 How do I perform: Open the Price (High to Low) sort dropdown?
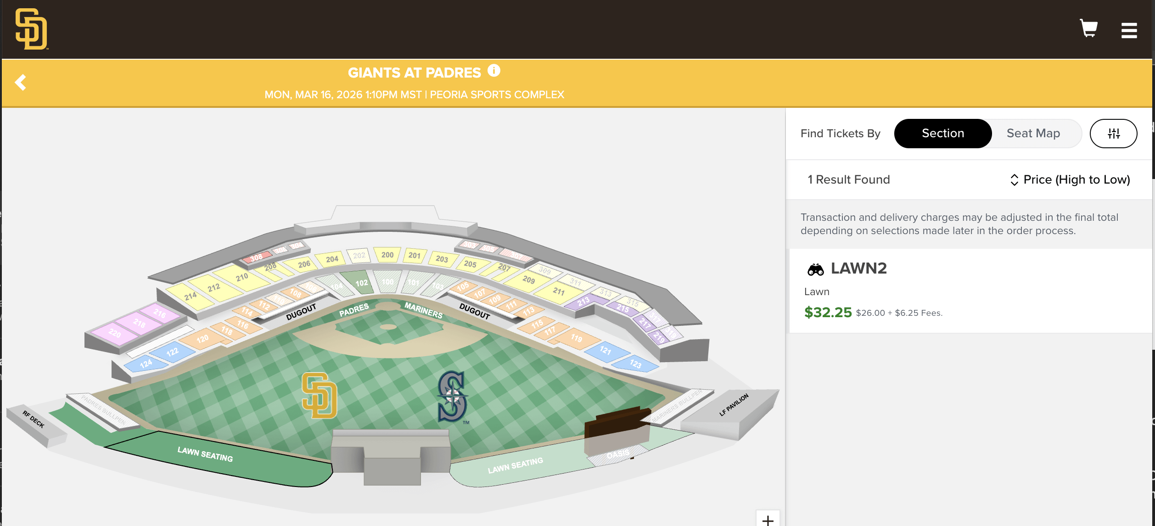coord(1070,179)
